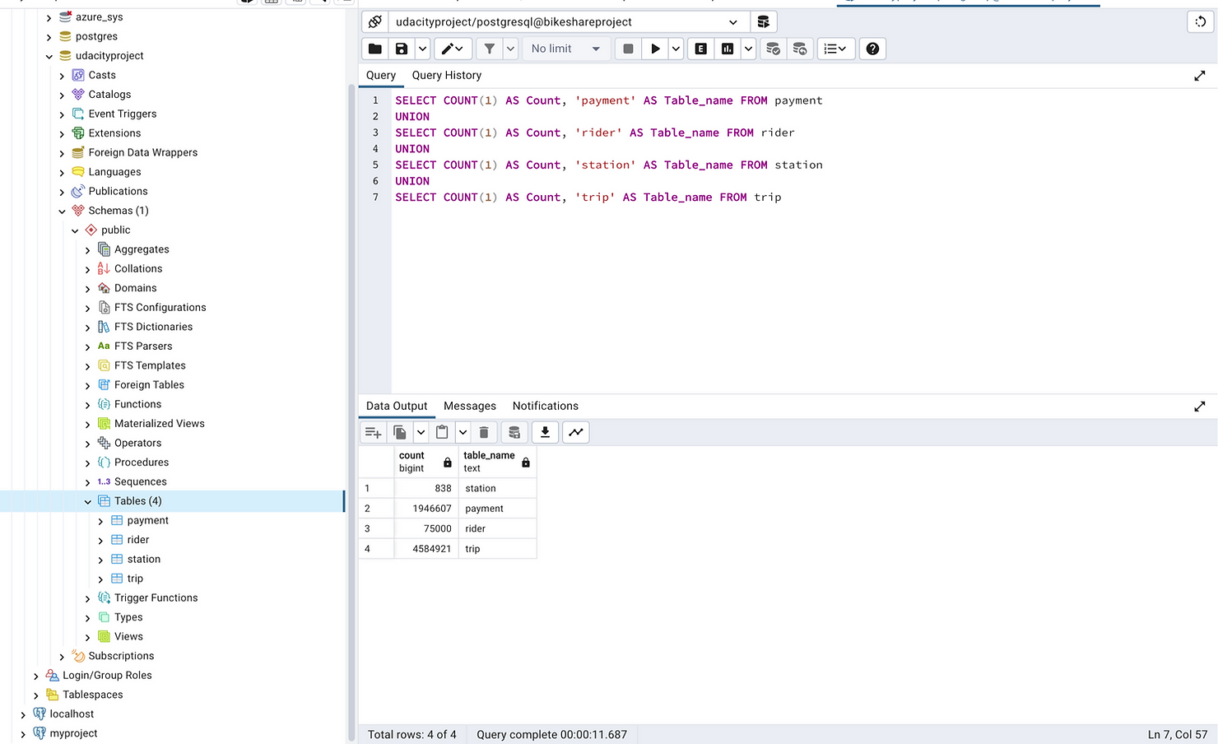Delete selected rows with the trash icon

(484, 432)
